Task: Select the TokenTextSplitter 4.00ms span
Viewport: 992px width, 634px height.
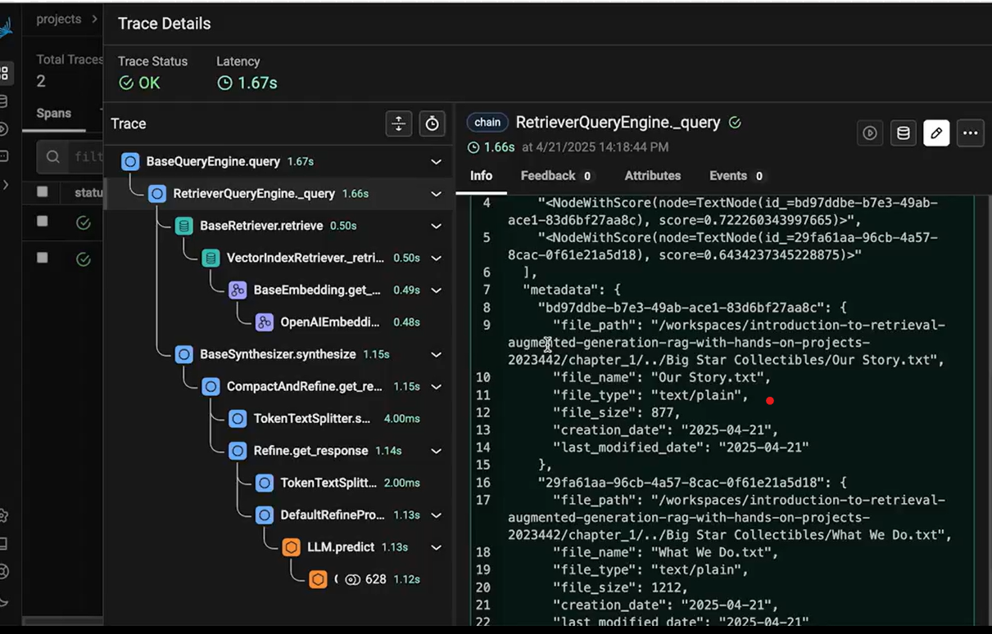Action: tap(324, 419)
